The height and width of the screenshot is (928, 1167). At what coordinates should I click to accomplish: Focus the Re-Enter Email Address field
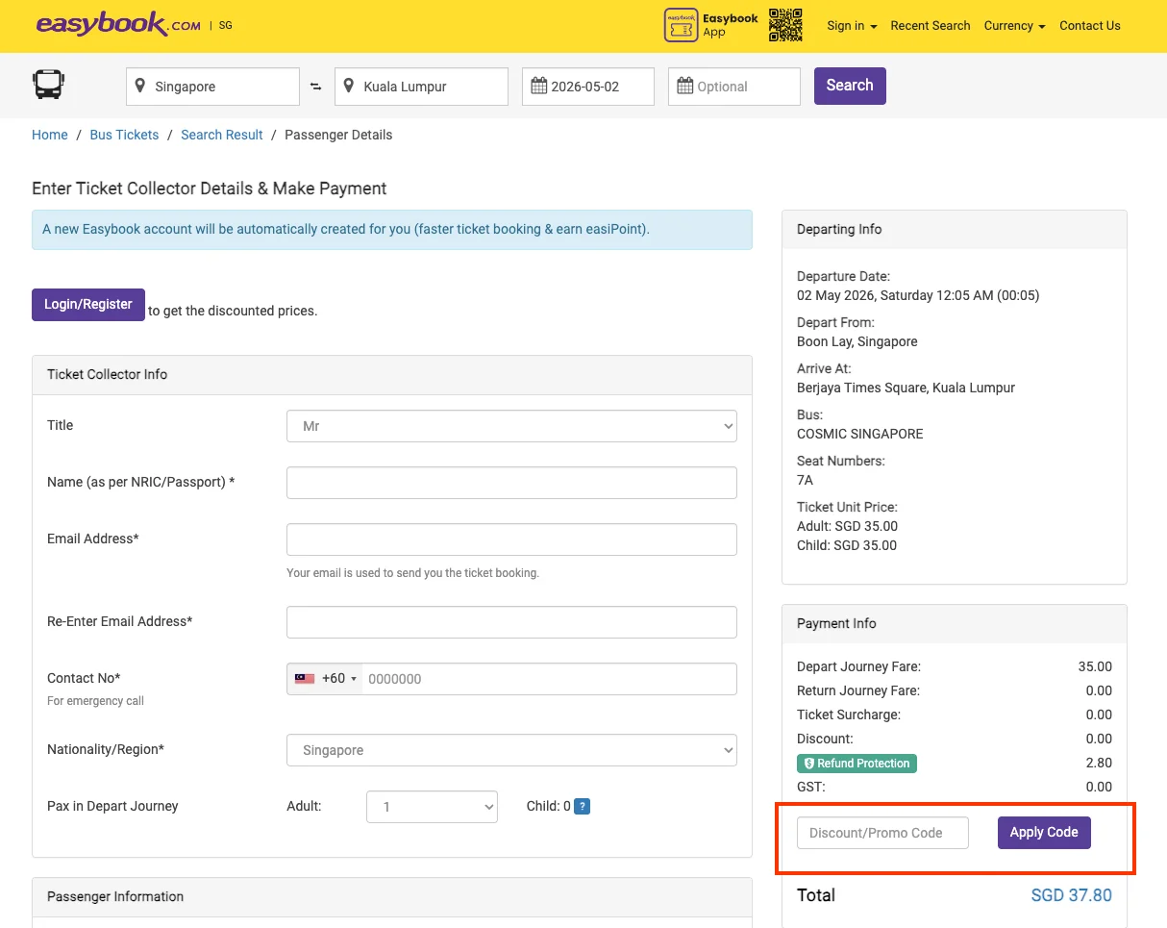[511, 622]
